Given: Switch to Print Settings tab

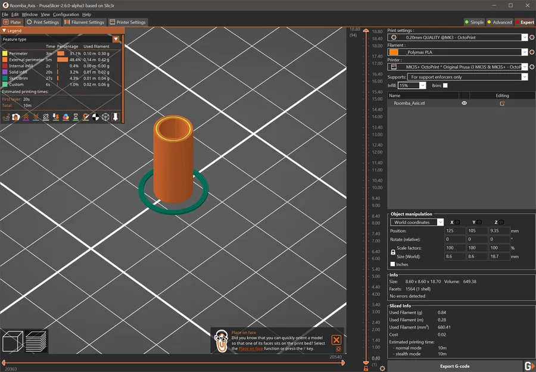Looking at the screenshot, I should point(43,22).
